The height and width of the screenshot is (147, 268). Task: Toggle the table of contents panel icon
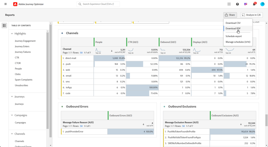pyautogui.click(x=4, y=26)
